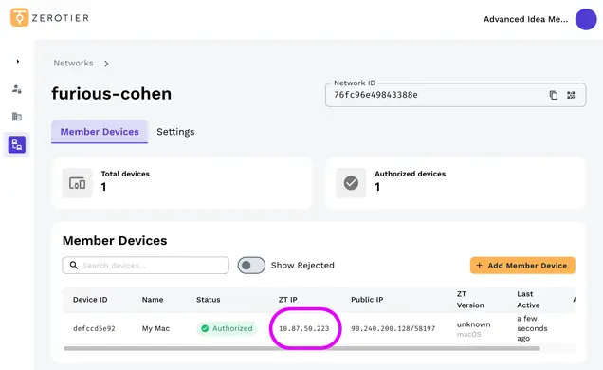Copy the Network ID to clipboard
Screen dimensions: 603x370
pyautogui.click(x=554, y=95)
